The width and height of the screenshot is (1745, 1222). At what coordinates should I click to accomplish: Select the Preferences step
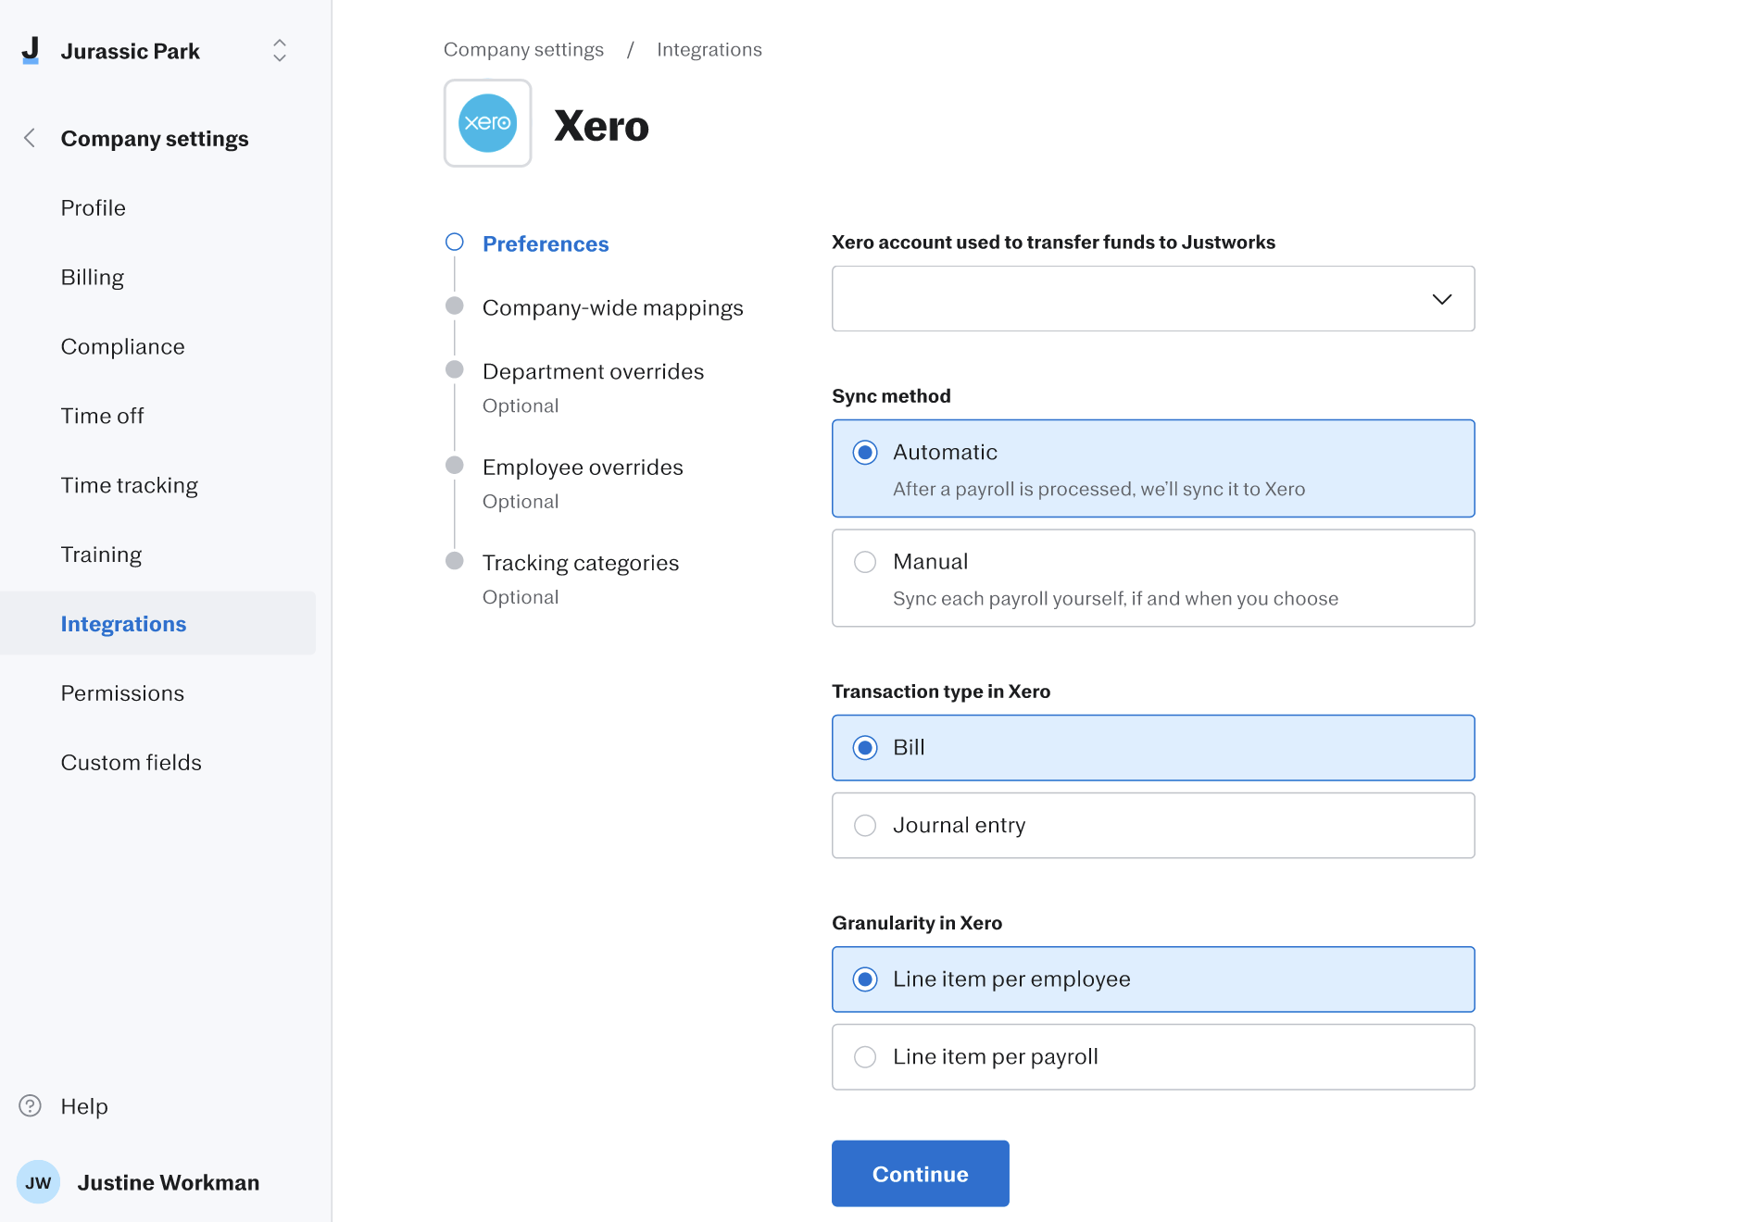pos(546,243)
